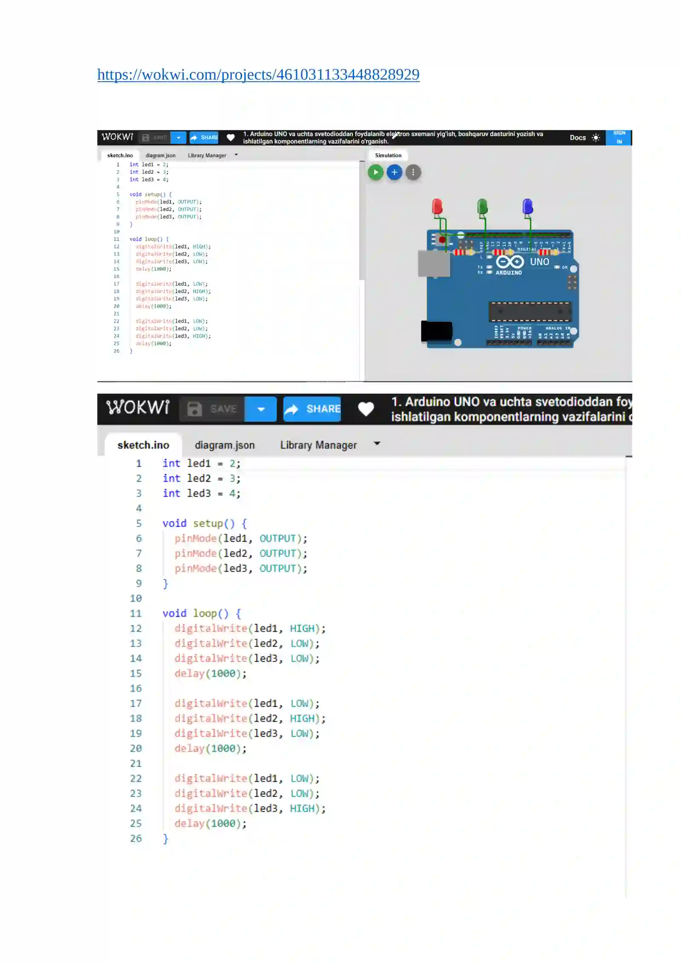Select sketch.ino tab in upper editor
Viewport: 681px width, 963px height.
tap(120, 155)
